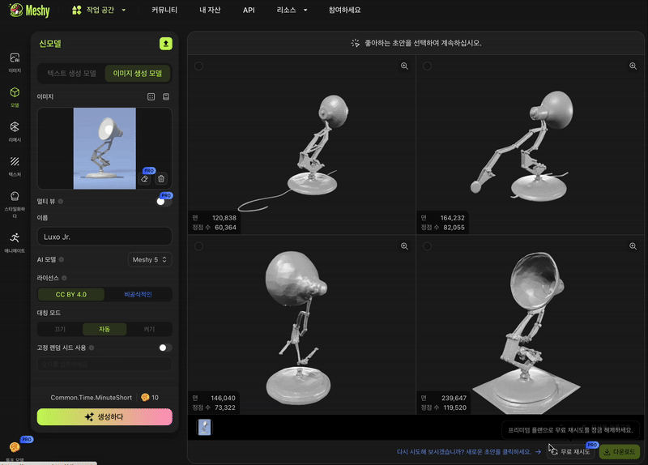Toggle the 멀티 뷰 switch
The width and height of the screenshot is (648, 465).
coord(164,201)
